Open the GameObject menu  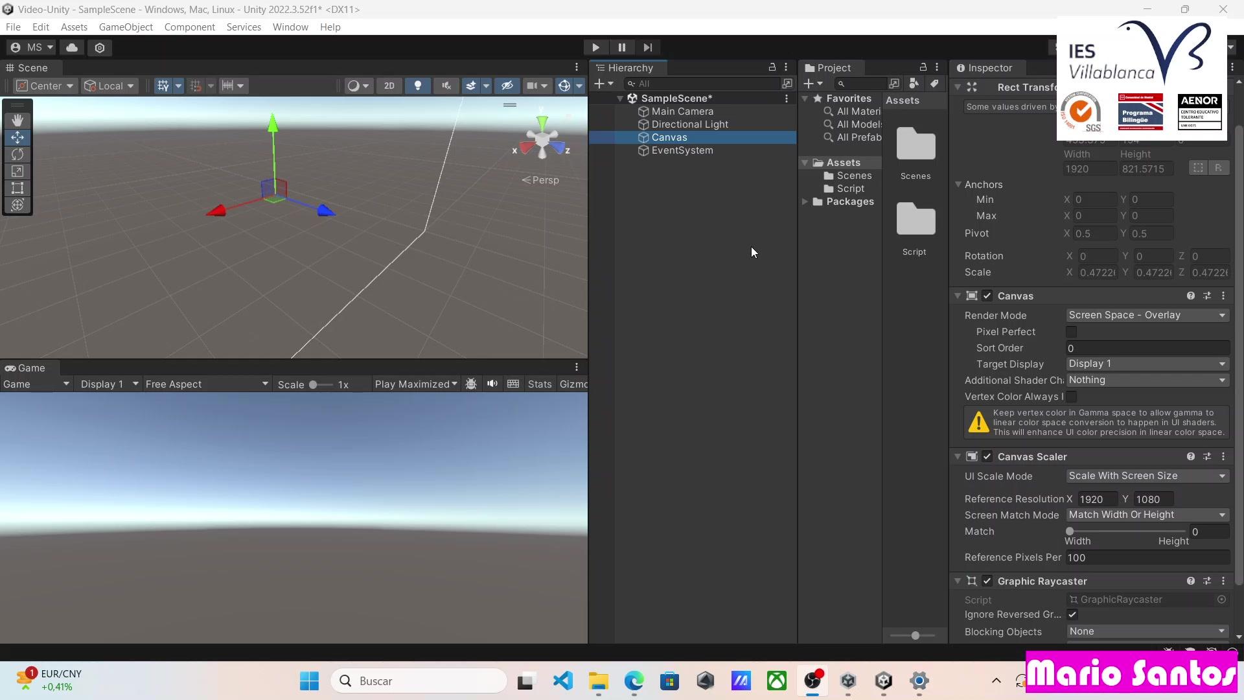click(126, 27)
